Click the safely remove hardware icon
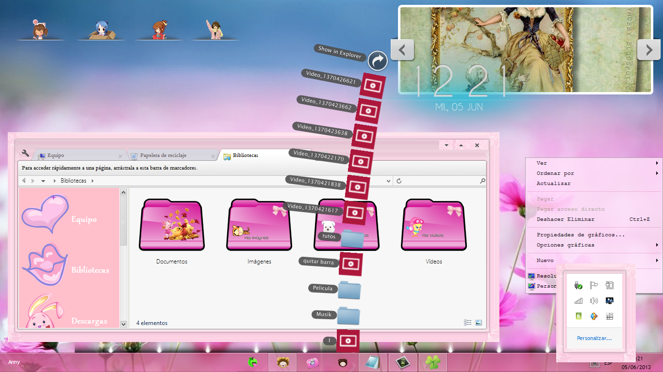 tap(578, 285)
